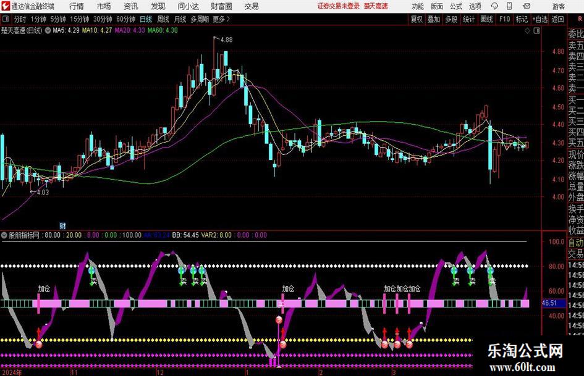Switch to the 1分钟 period tab
The height and width of the screenshot is (376, 584).
[38, 19]
